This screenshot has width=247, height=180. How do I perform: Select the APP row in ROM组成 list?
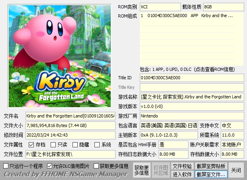click(187, 16)
